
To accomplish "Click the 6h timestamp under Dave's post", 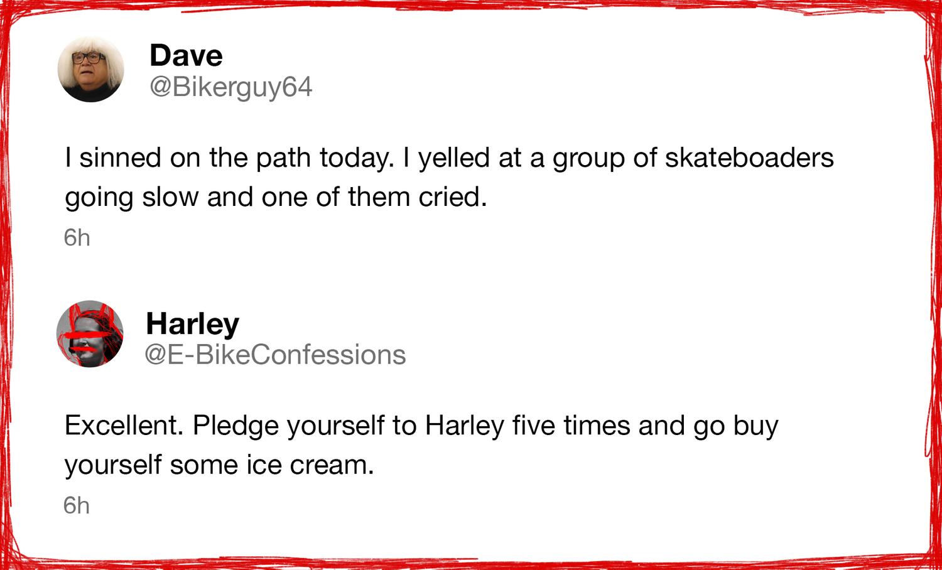I will (x=77, y=238).
